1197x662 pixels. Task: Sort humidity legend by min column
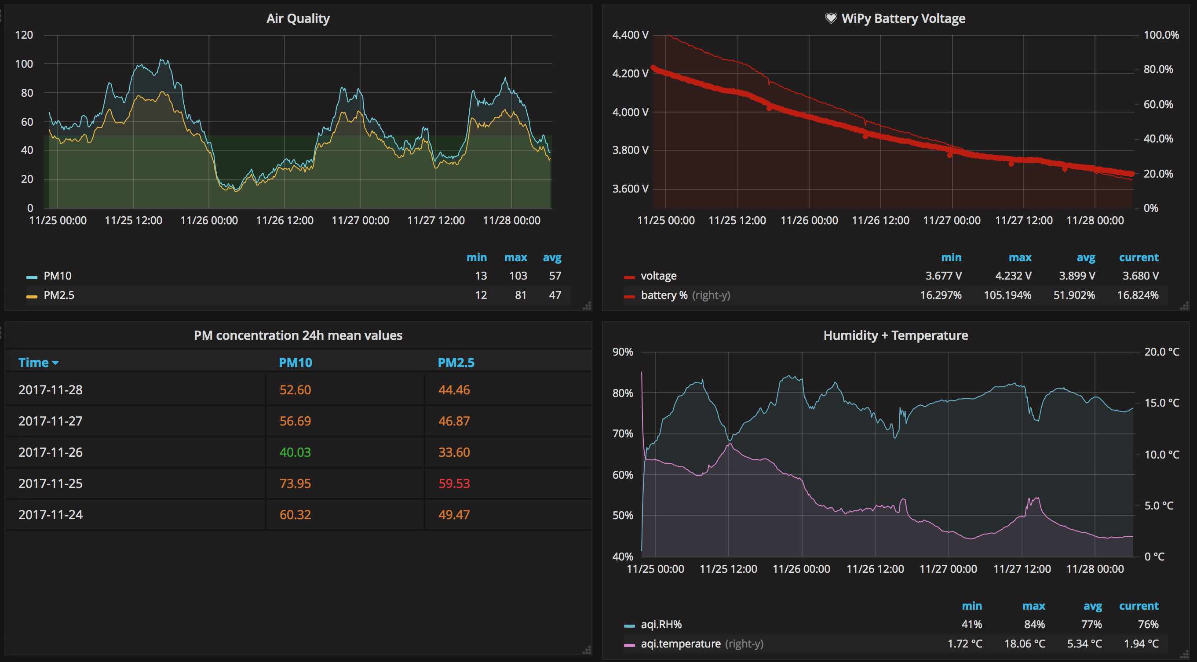(972, 606)
